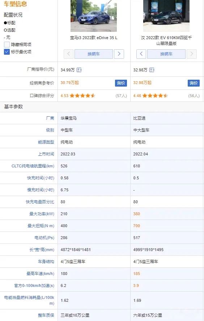Select highlighted 3.9 acceleration value

[x=136, y=285]
